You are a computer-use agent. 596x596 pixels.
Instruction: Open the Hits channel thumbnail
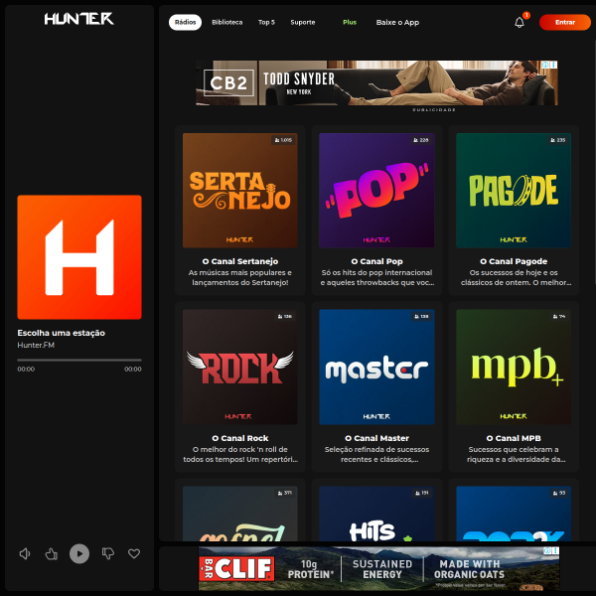coord(376,514)
